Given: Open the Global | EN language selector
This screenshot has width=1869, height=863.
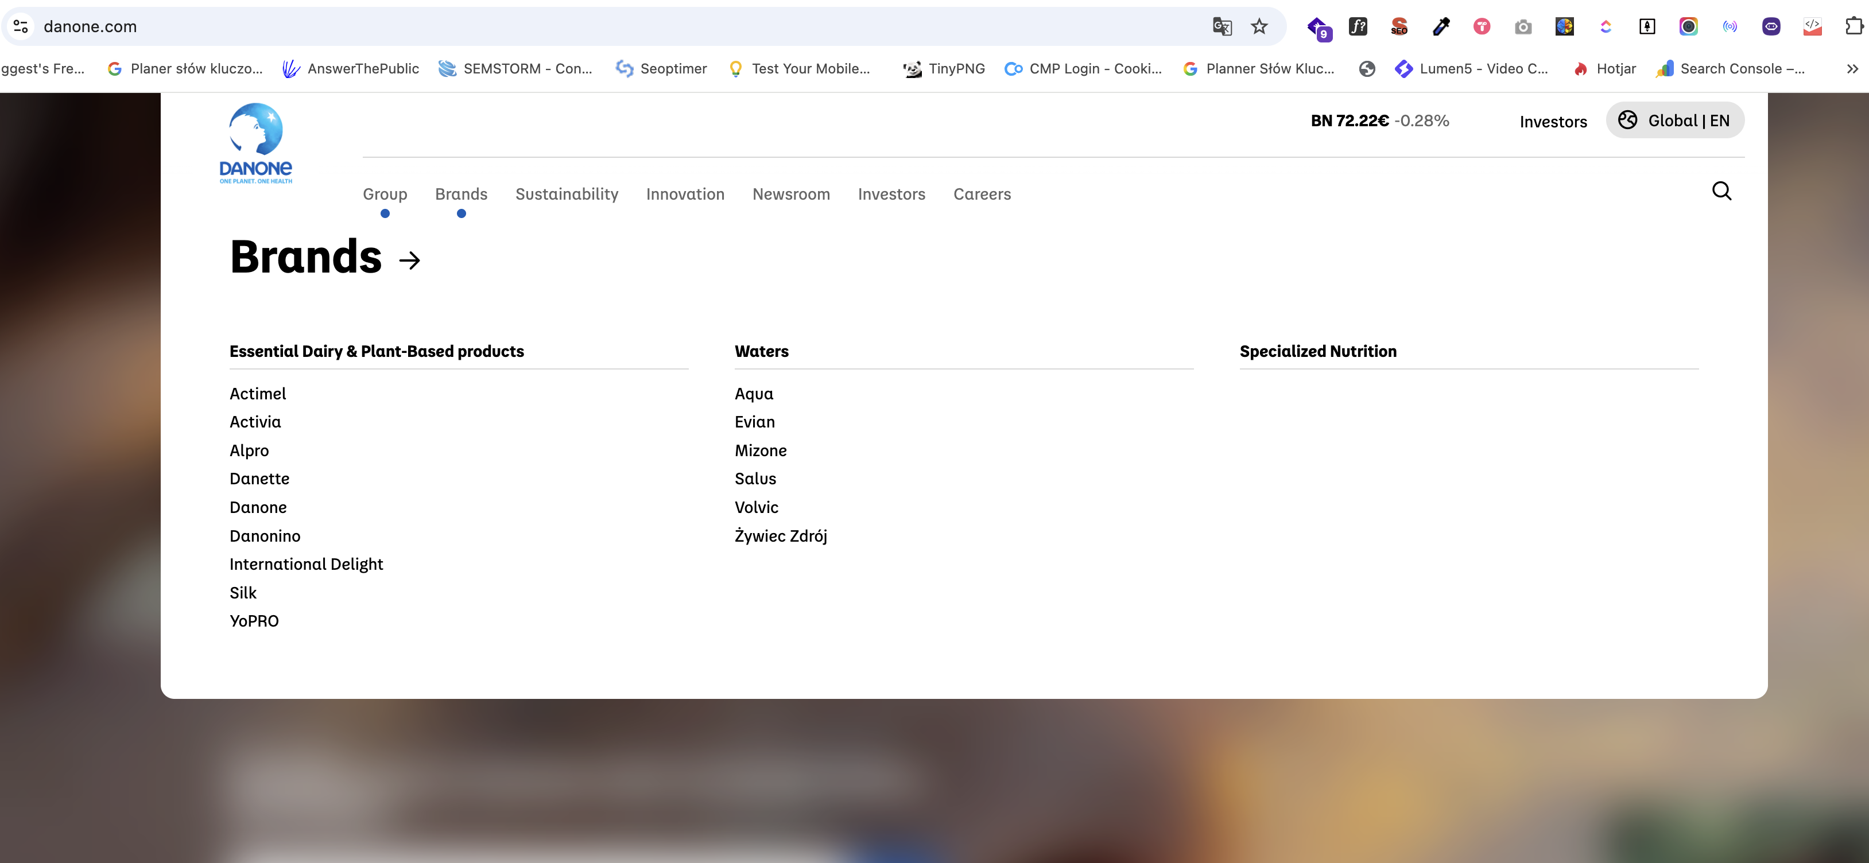Looking at the screenshot, I should click(1674, 120).
